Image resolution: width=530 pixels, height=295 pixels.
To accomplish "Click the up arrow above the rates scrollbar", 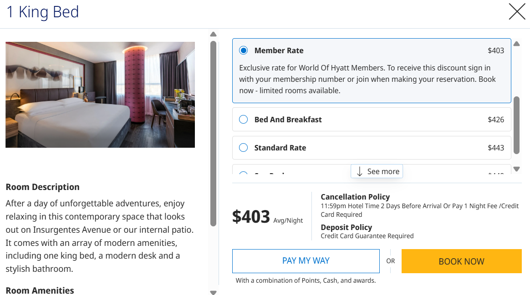I will (517, 43).
